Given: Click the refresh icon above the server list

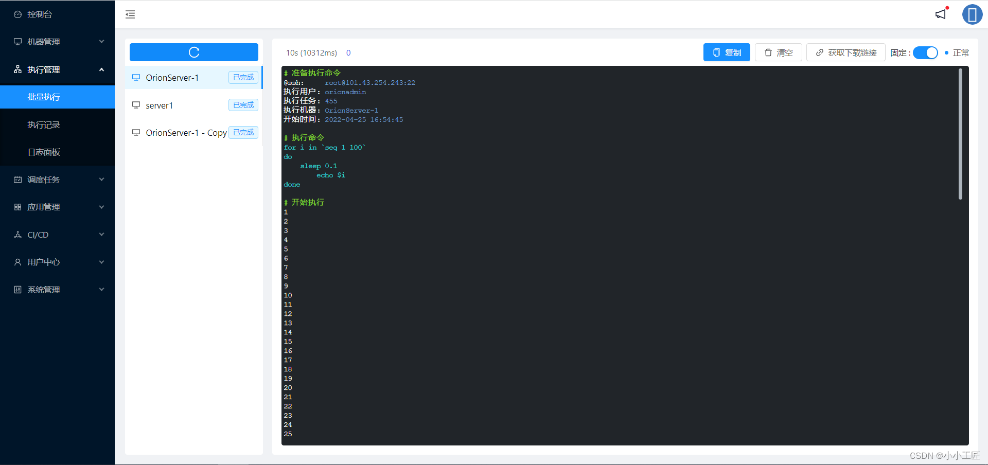Looking at the screenshot, I should tap(193, 52).
